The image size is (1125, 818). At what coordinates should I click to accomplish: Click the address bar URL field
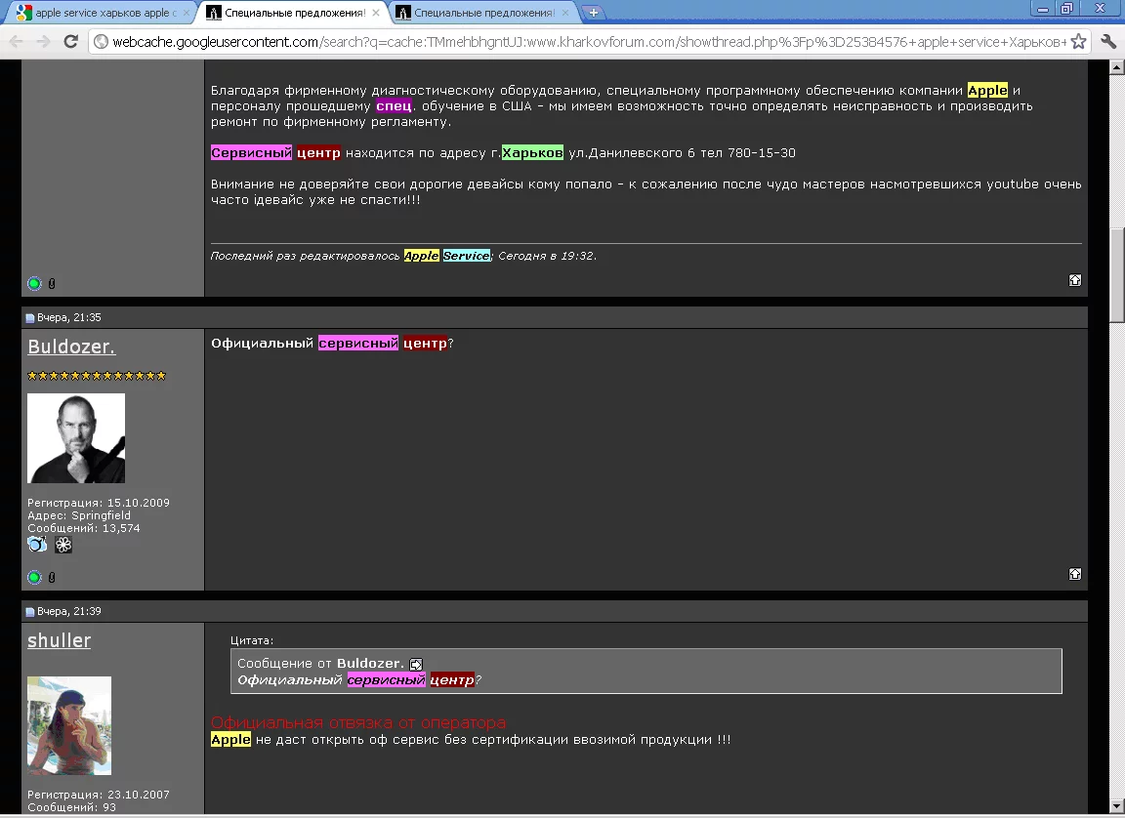pos(588,42)
